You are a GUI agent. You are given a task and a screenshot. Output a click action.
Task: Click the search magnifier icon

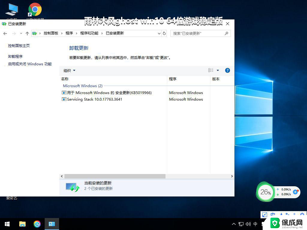(x=227, y=34)
